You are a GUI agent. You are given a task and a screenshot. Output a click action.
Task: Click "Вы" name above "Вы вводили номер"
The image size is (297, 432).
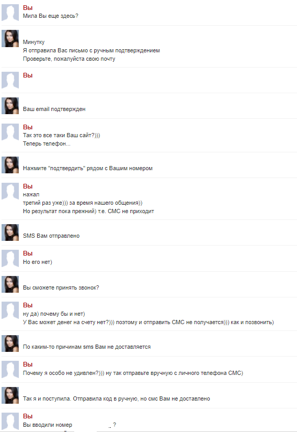click(28, 416)
